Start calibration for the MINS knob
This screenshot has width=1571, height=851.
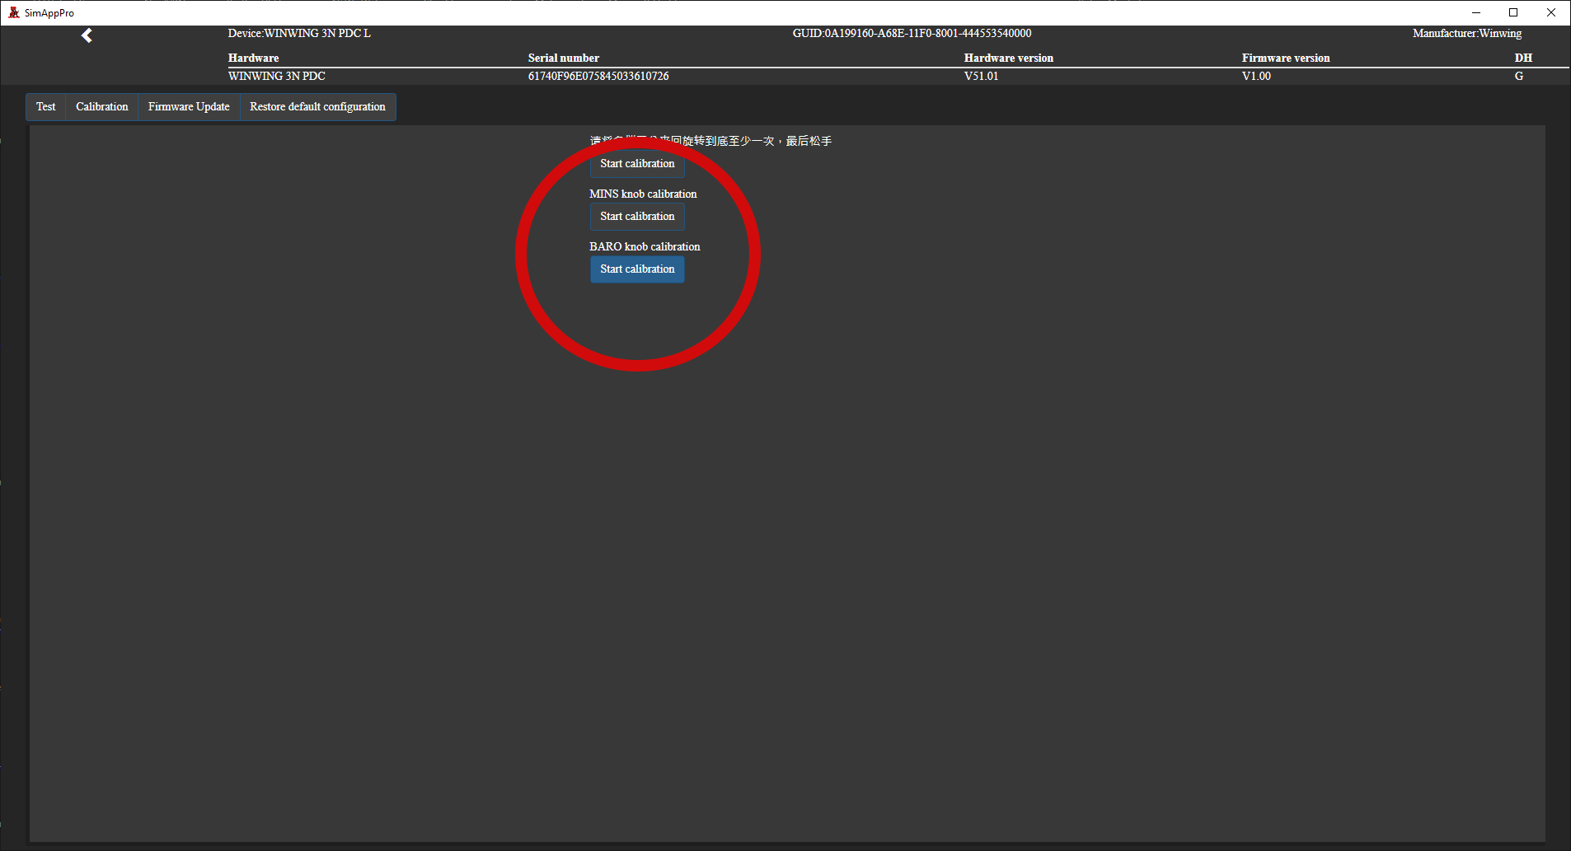click(637, 217)
